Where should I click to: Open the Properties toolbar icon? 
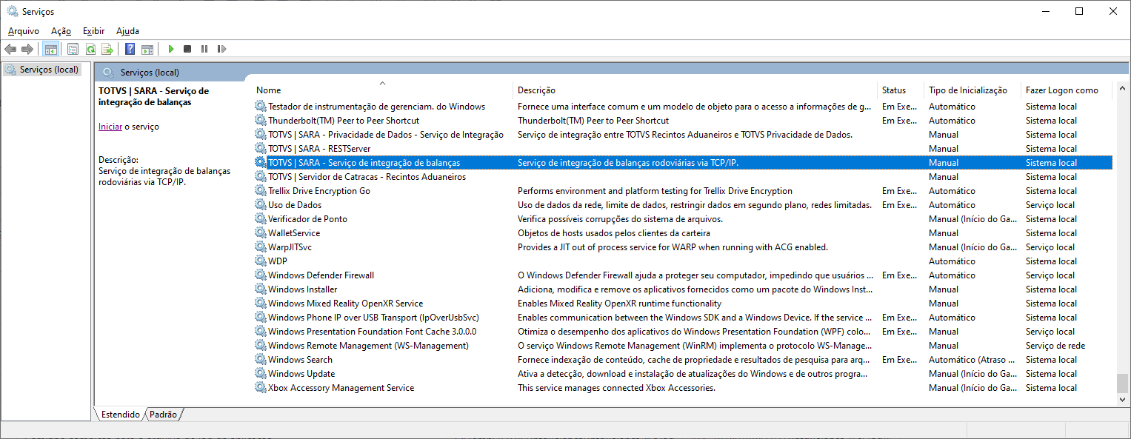[73, 49]
